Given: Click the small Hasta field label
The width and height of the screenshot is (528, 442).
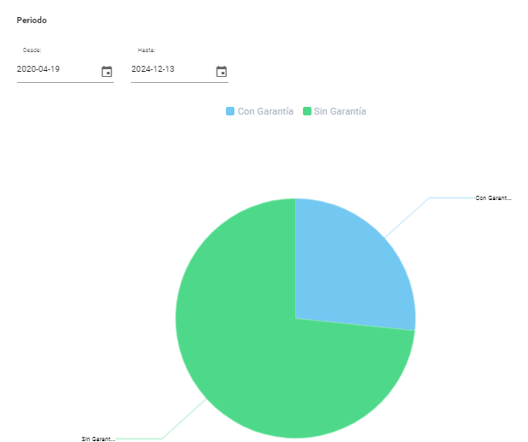Looking at the screenshot, I should [x=146, y=50].
